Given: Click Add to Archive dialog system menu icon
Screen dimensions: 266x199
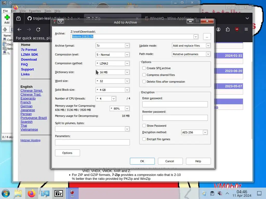Looking at the screenshot, I should pos(61,21).
